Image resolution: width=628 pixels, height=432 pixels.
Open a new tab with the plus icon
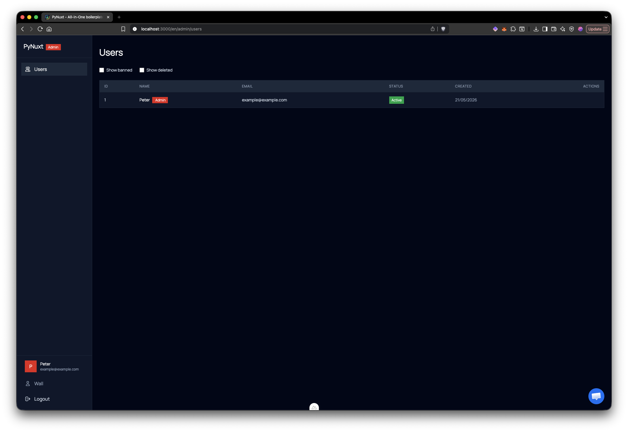pos(119,17)
